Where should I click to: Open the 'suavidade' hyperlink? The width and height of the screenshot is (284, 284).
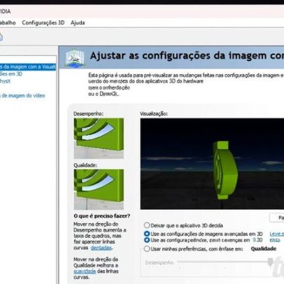pos(85,271)
